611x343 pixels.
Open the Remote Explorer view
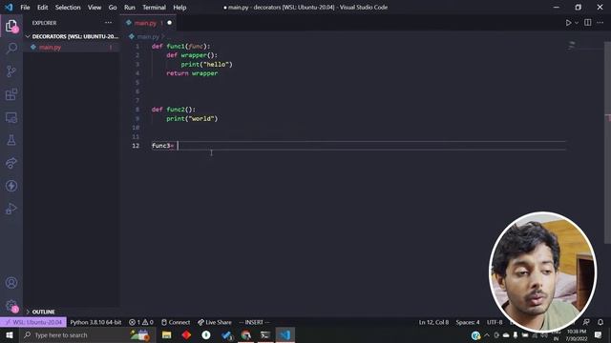tap(11, 117)
